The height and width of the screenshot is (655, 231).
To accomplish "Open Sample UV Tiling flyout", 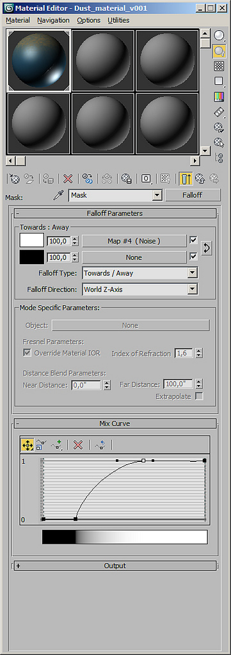I will point(219,81).
